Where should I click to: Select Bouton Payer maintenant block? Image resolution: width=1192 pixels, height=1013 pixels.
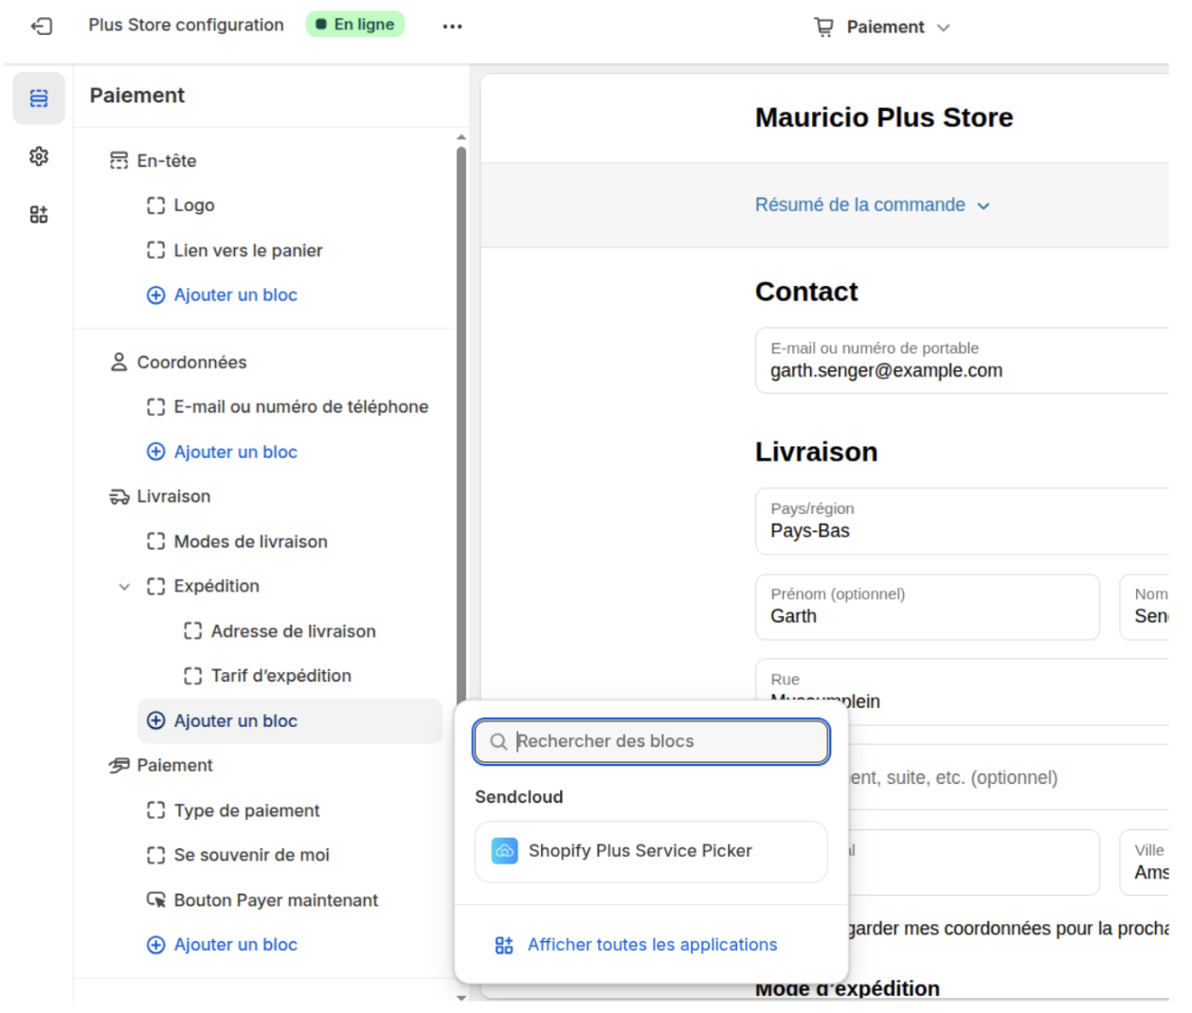pos(276,899)
